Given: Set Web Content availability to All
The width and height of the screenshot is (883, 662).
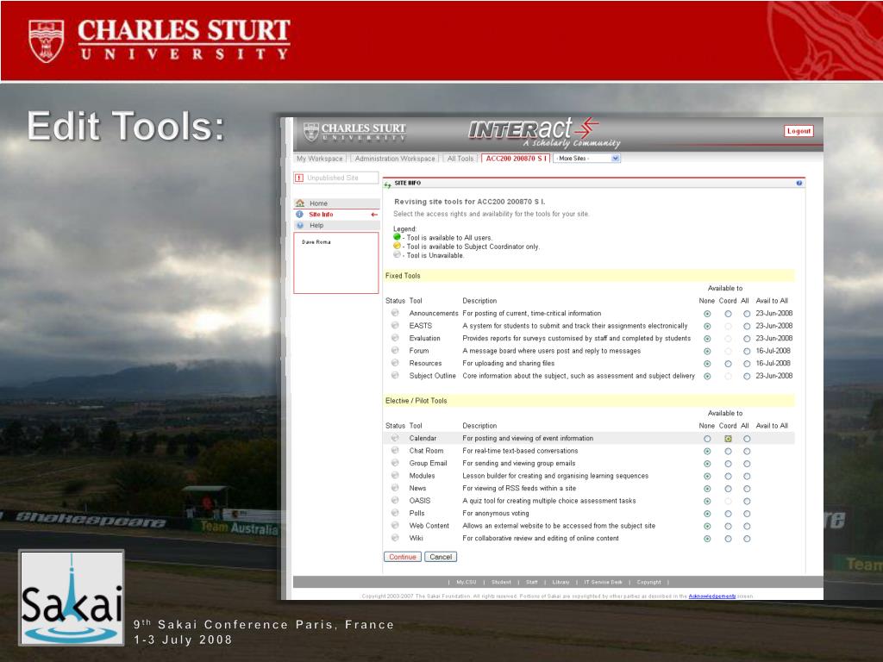Looking at the screenshot, I should pos(747,526).
